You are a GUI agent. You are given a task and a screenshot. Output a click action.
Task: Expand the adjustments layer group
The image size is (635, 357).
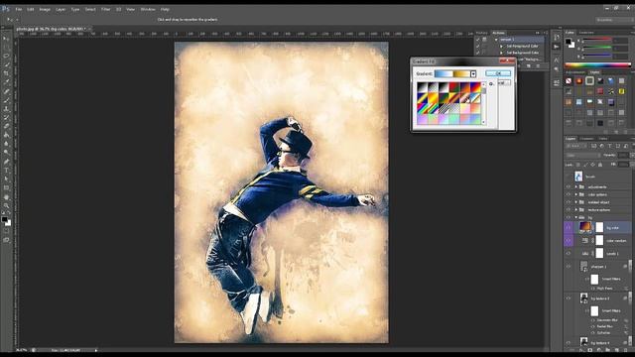pyautogui.click(x=576, y=187)
